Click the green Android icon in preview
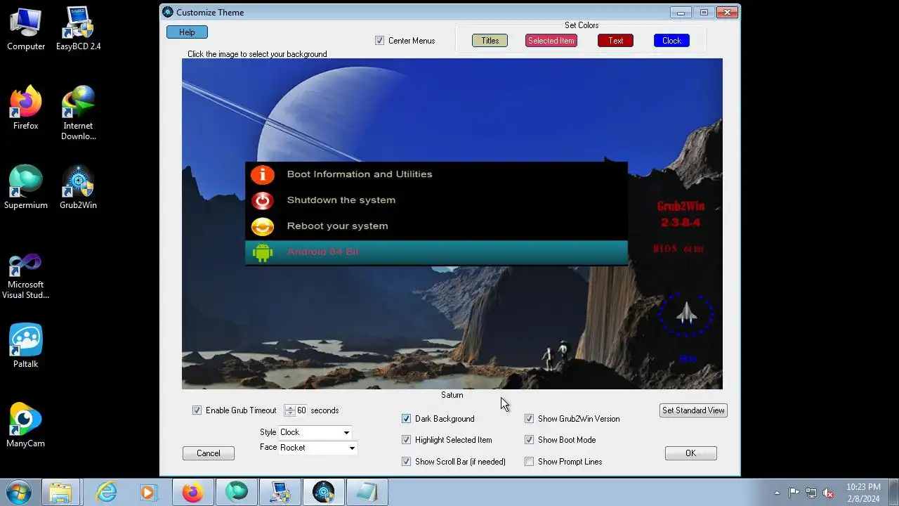Viewport: 899px width, 506px height. 263,252
